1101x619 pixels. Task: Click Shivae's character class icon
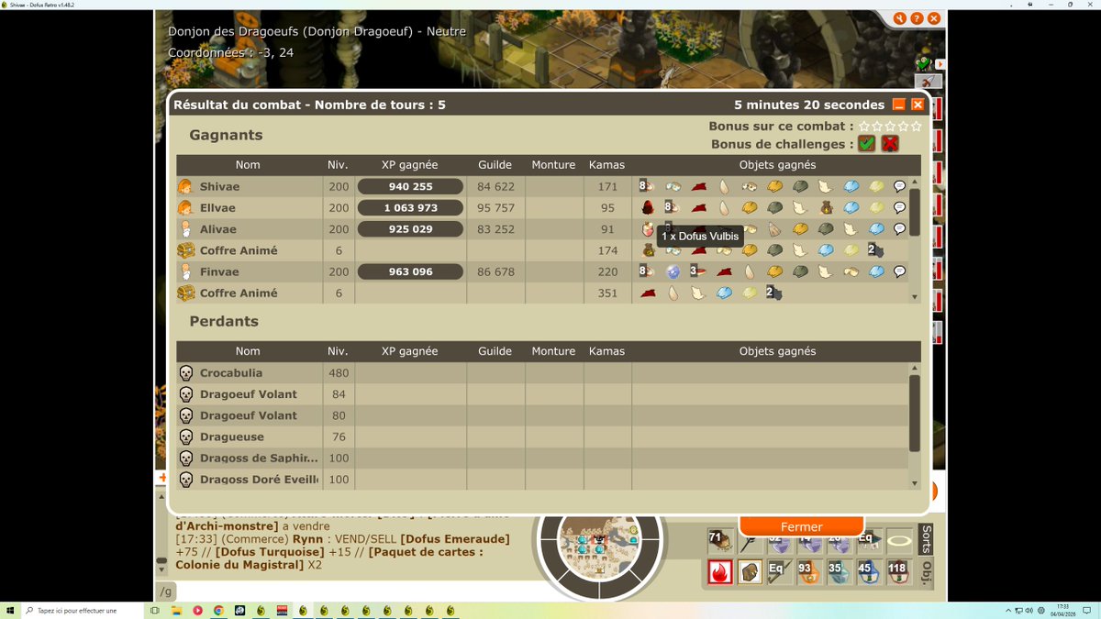point(185,186)
